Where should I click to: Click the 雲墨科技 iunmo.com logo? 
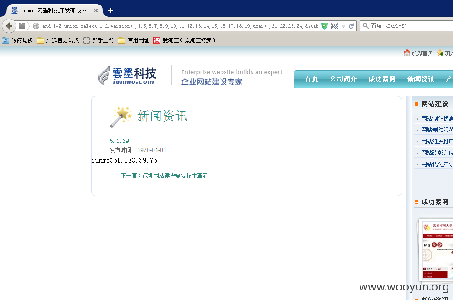[128, 76]
